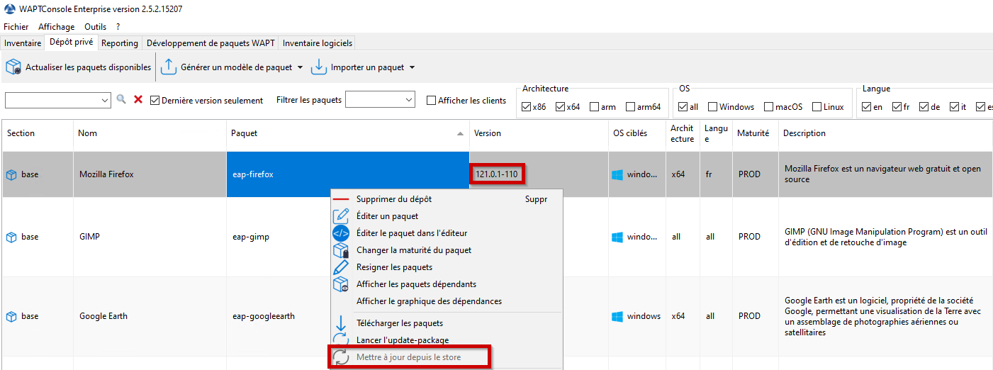Check the macOS checkbox
The width and height of the screenshot is (993, 370).
tap(768, 107)
